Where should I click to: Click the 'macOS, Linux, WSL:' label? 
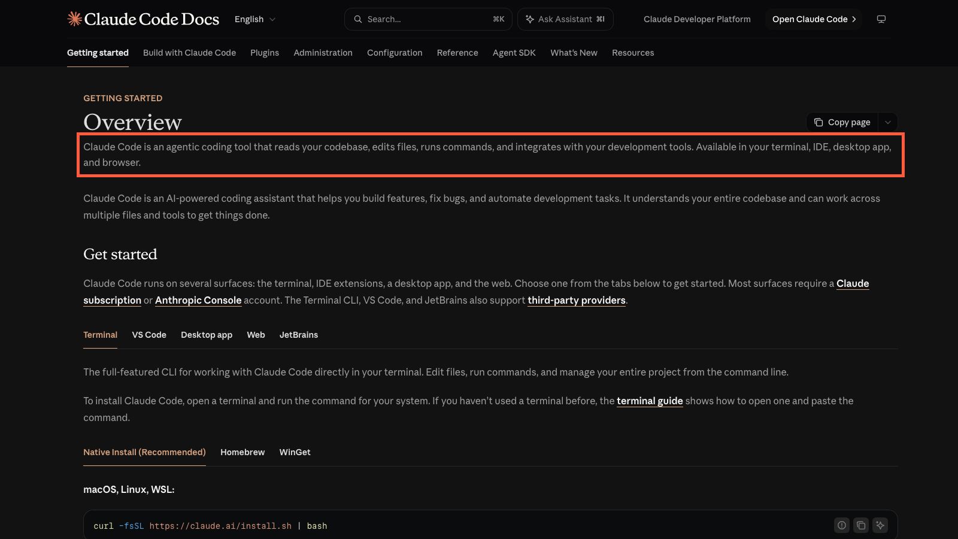(129, 489)
